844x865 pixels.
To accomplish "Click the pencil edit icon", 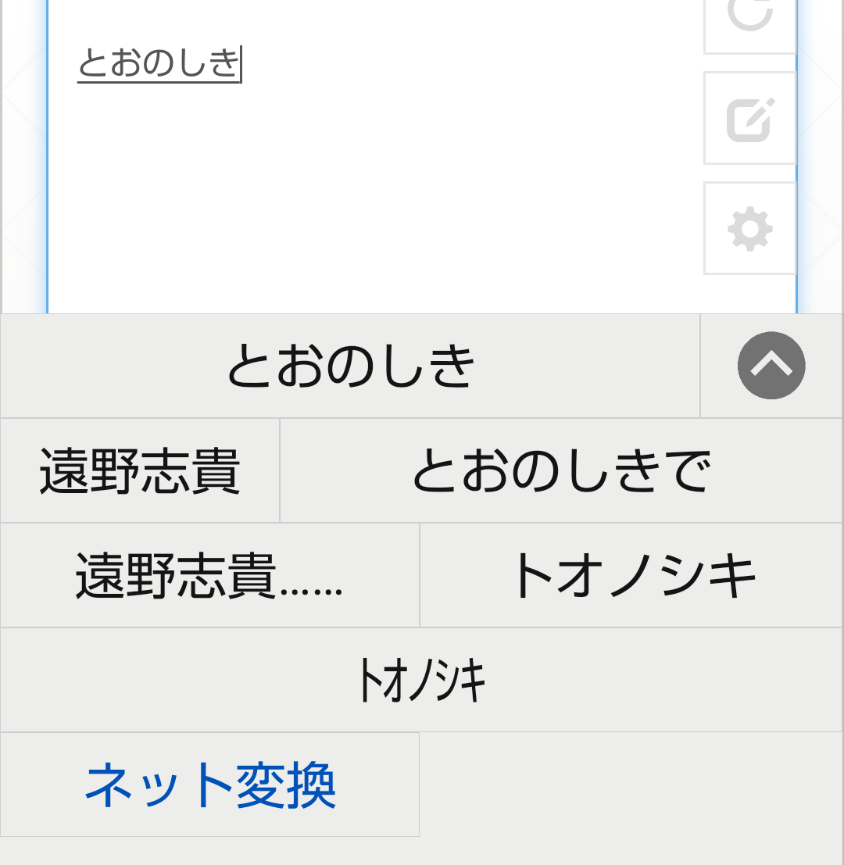I will 749,119.
